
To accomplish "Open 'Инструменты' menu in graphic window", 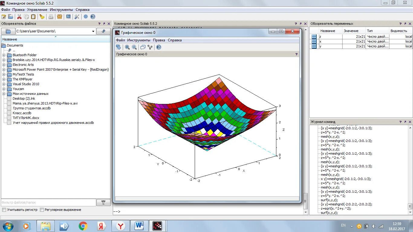I will pyautogui.click(x=138, y=40).
